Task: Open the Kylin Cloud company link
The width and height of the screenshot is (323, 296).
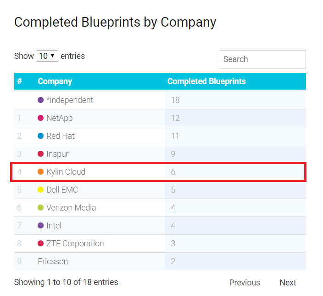Action: point(66,172)
